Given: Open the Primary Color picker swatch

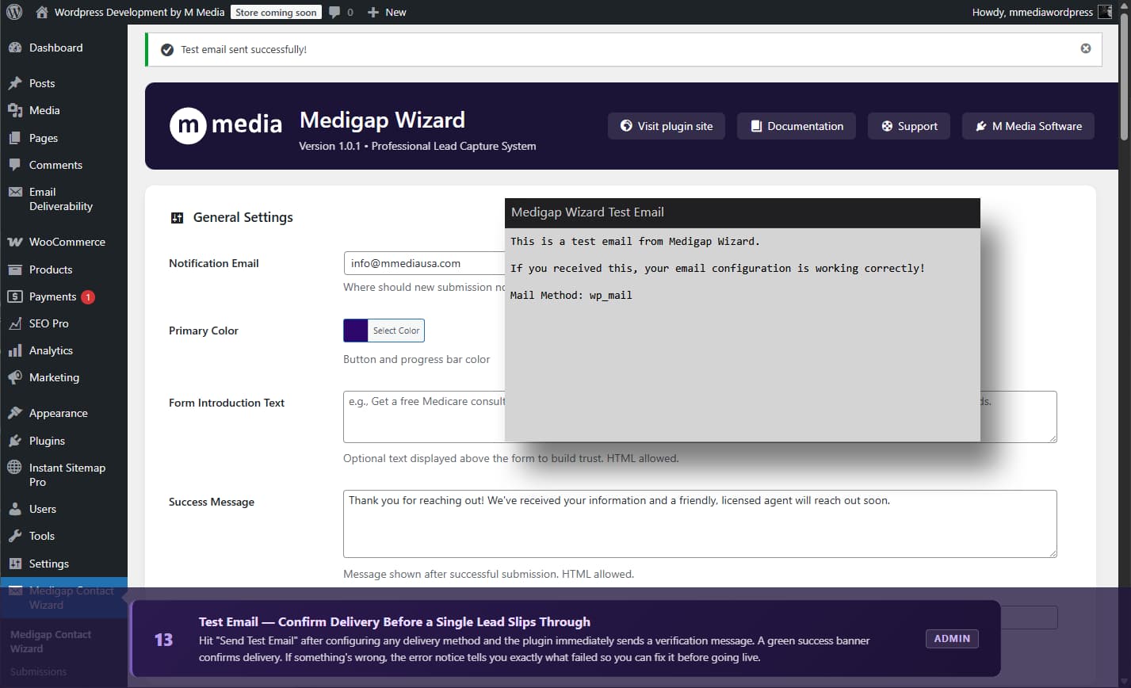Looking at the screenshot, I should [354, 331].
